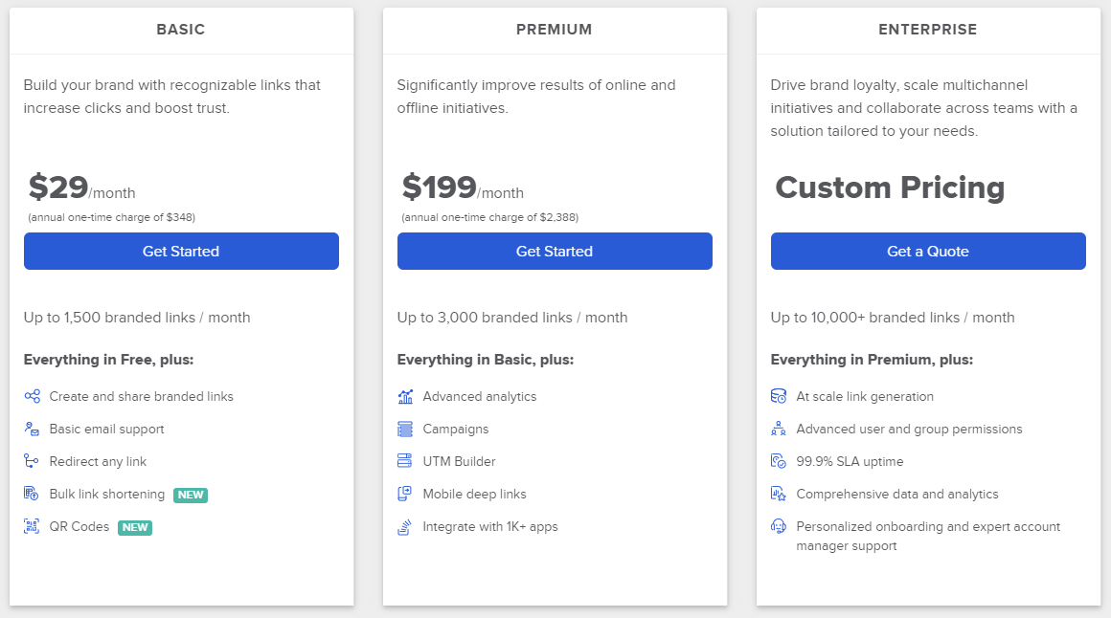Click the UTM Builder icon
This screenshot has width=1111, height=618.
[x=405, y=461]
